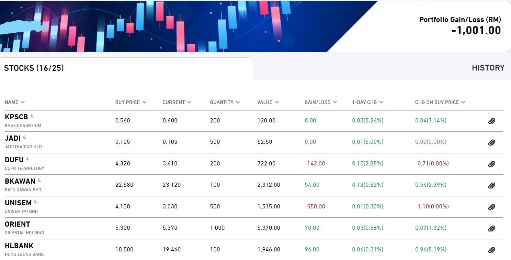Viewport: 511px width, 260px height.
Task: Click ORIENTAL HOLDING company name
Action: pyautogui.click(x=24, y=233)
